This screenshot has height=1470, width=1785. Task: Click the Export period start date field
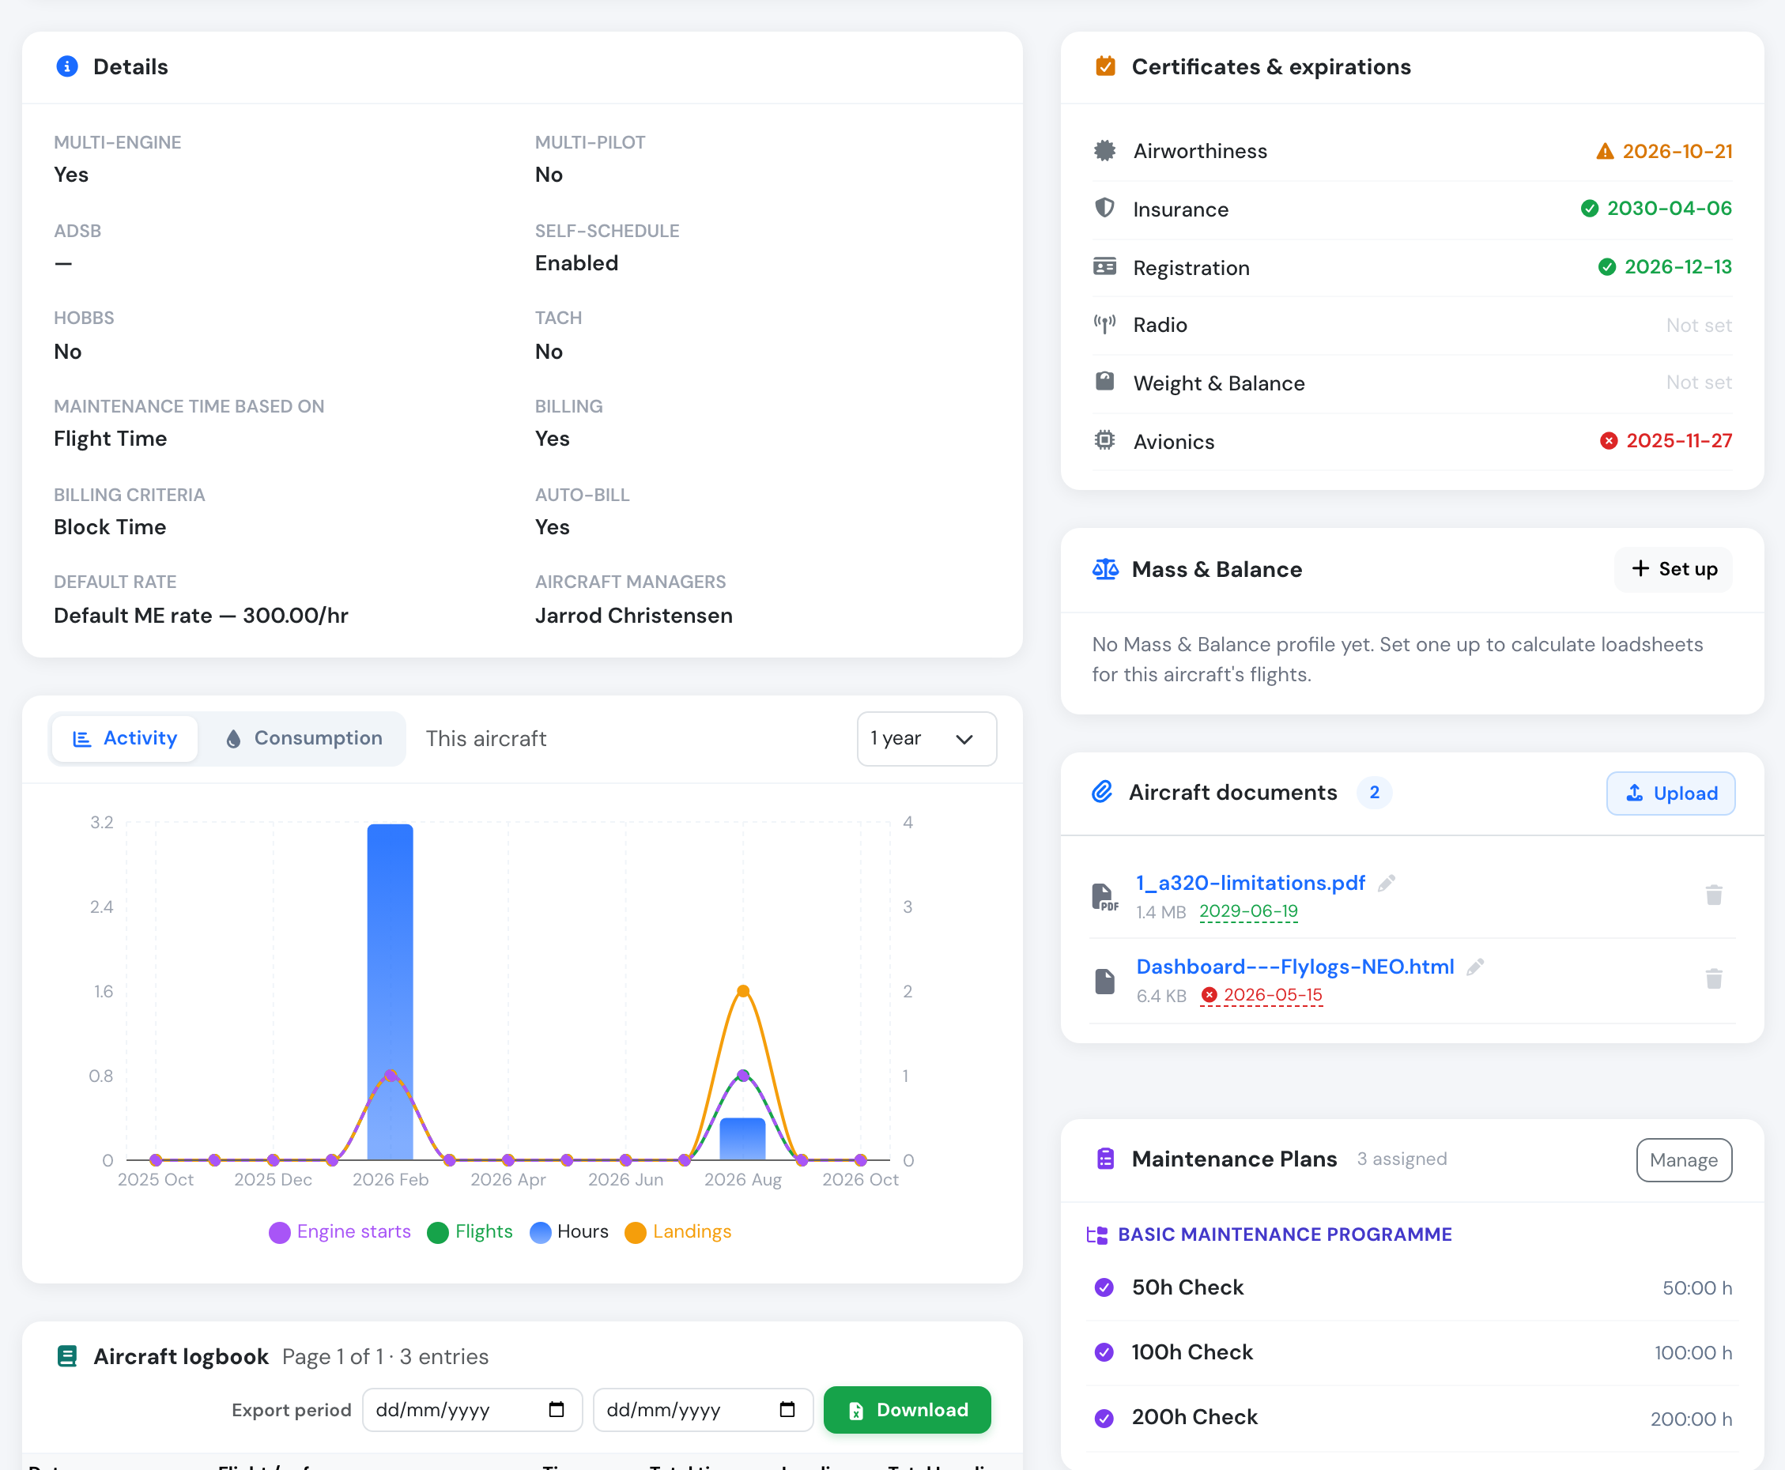point(473,1410)
